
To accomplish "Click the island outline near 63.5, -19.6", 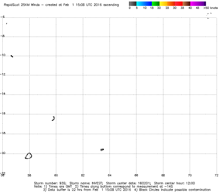I will pyautogui.click(x=102, y=150).
